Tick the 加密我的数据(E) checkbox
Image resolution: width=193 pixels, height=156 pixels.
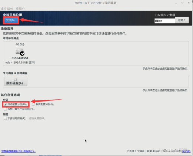5,118
